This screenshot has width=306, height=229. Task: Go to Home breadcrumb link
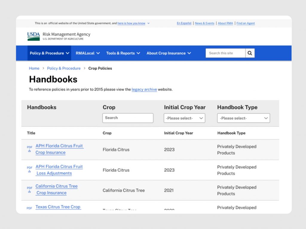(34, 68)
